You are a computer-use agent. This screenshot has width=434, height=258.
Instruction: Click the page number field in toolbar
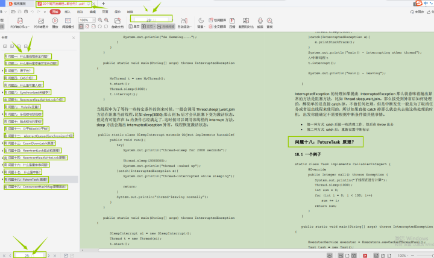(x=151, y=20)
